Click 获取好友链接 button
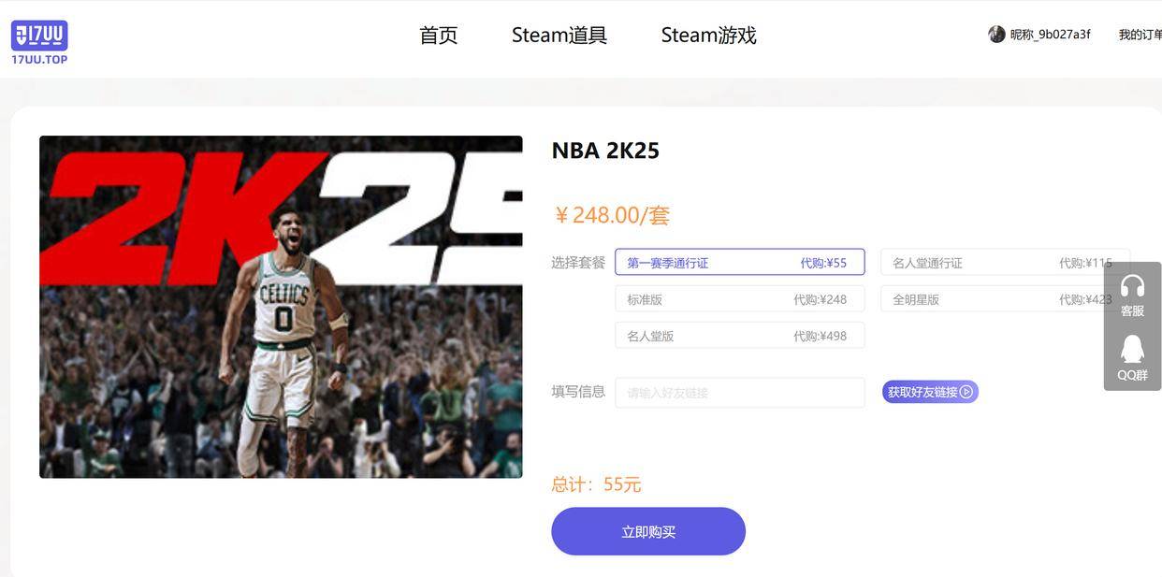The height and width of the screenshot is (577, 1162). pyautogui.click(x=930, y=392)
